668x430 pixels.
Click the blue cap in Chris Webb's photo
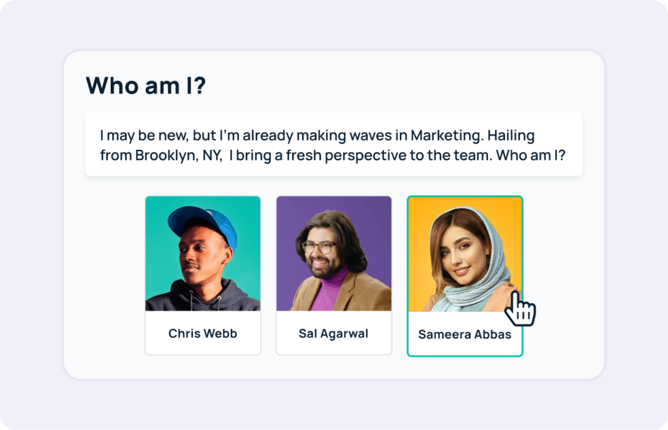204,223
